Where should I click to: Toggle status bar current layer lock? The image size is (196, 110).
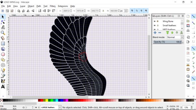click(x=39, y=107)
